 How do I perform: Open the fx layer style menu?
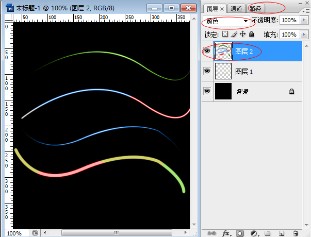coord(226,233)
